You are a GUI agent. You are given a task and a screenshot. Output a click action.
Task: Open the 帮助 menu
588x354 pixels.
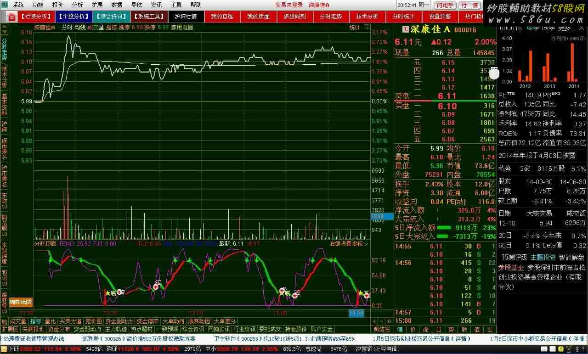pos(196,5)
